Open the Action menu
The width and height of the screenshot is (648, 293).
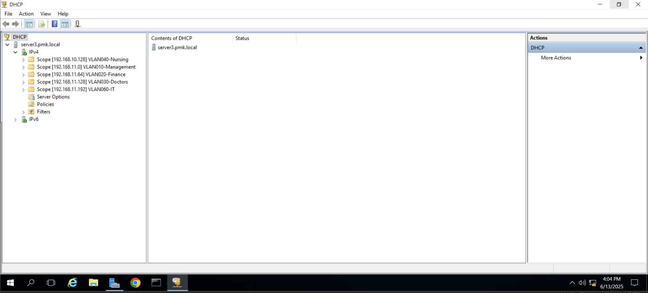click(26, 14)
